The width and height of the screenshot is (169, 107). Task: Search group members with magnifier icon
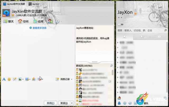pyautogui.click(x=111, y=66)
